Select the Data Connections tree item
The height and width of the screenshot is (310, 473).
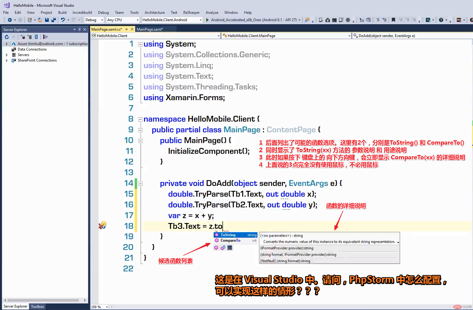click(32, 49)
